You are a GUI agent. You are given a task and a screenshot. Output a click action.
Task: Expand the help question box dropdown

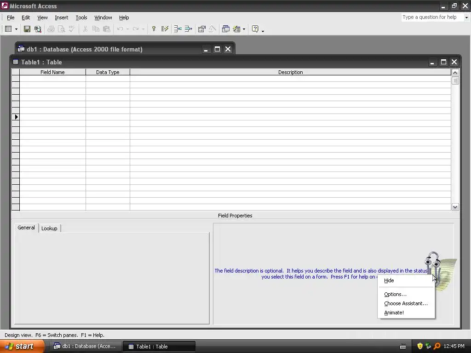pos(466,17)
